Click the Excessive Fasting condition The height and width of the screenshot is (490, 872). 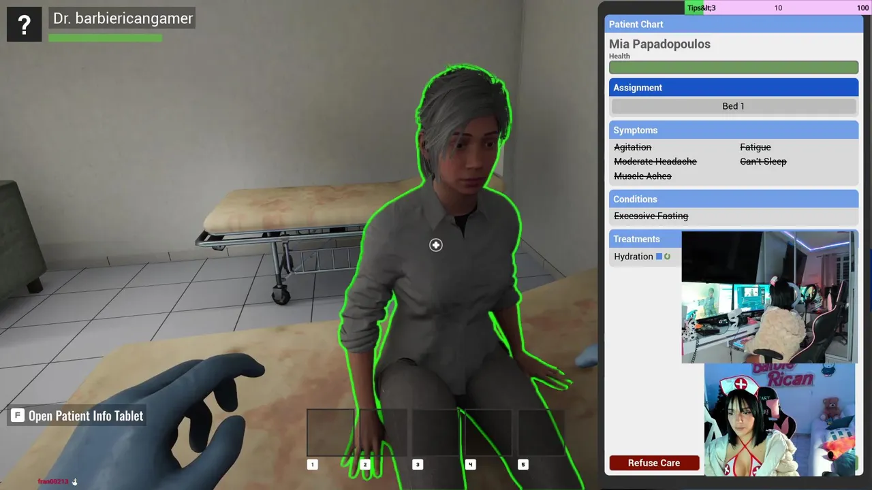click(x=651, y=216)
